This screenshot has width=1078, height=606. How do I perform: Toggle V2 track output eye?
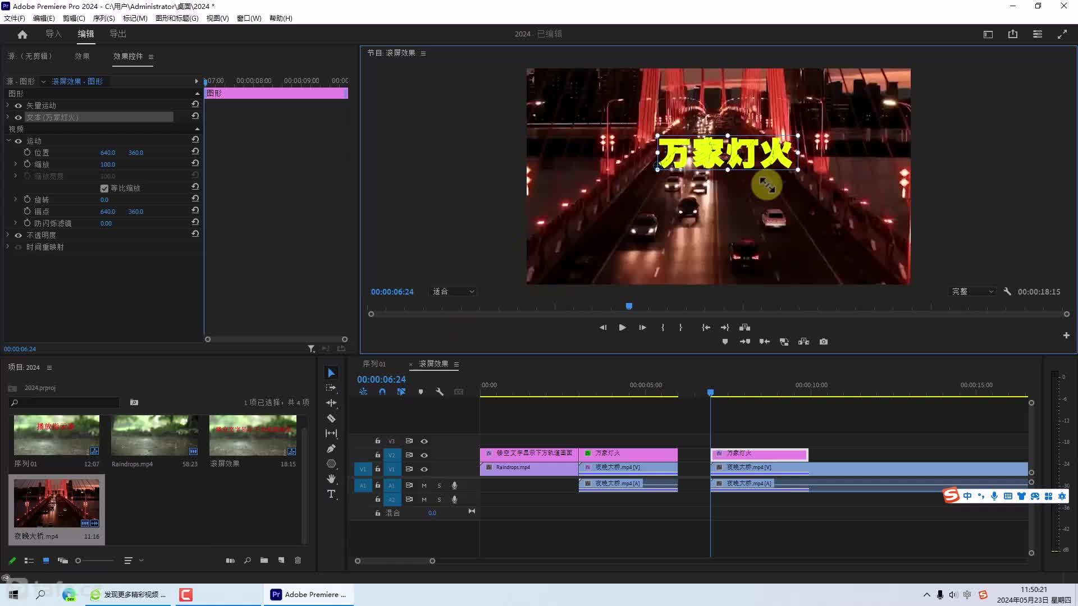424,456
